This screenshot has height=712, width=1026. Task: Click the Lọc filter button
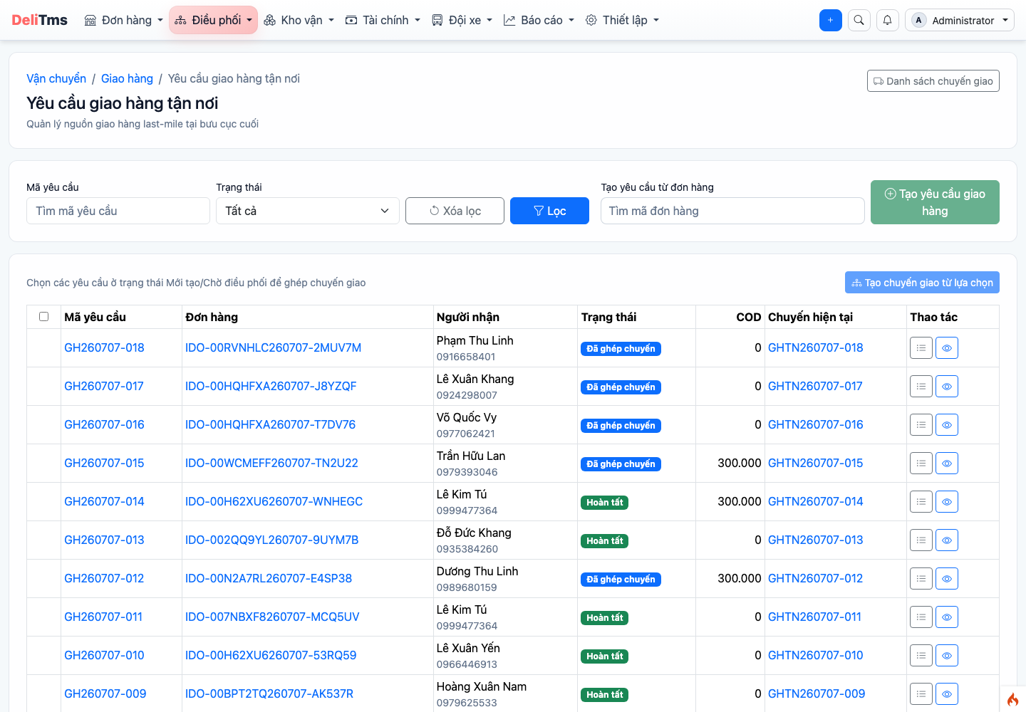(x=549, y=211)
